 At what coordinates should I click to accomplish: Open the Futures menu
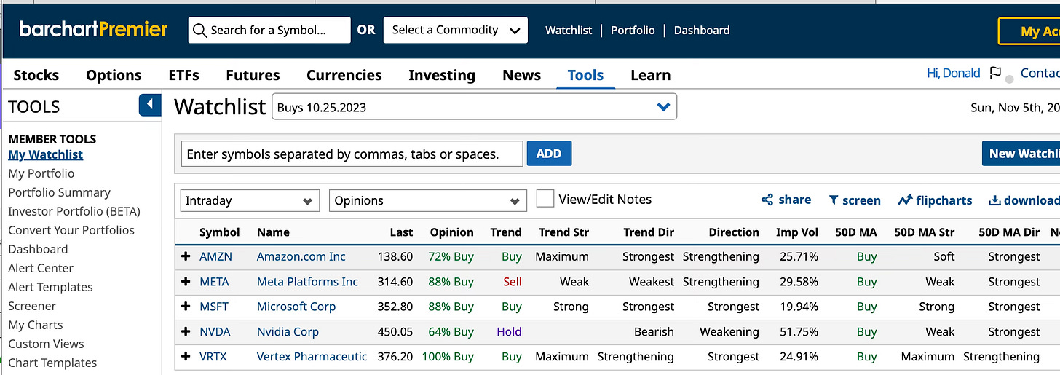tap(253, 75)
